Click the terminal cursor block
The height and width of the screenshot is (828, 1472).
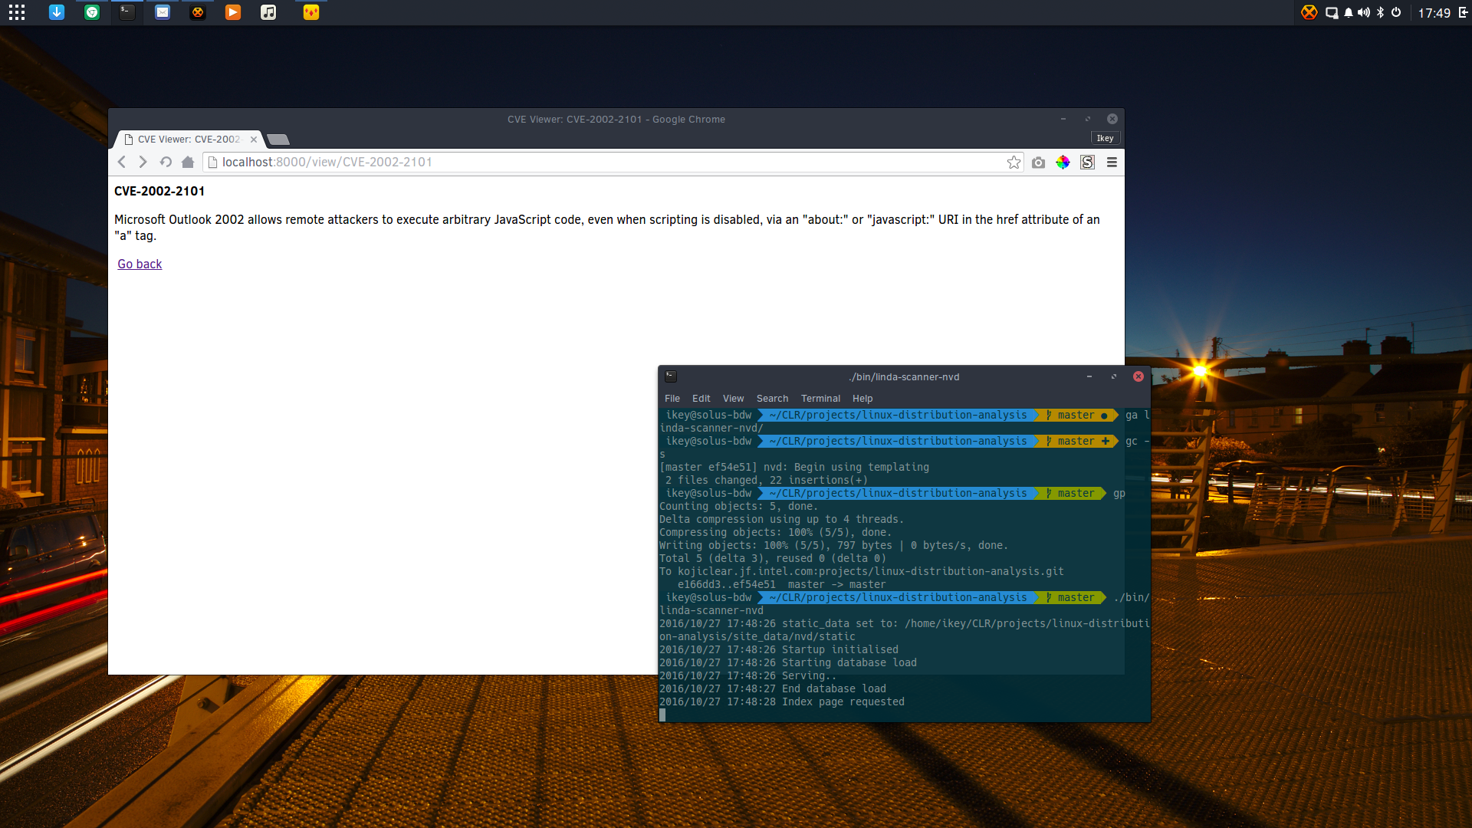(x=662, y=715)
